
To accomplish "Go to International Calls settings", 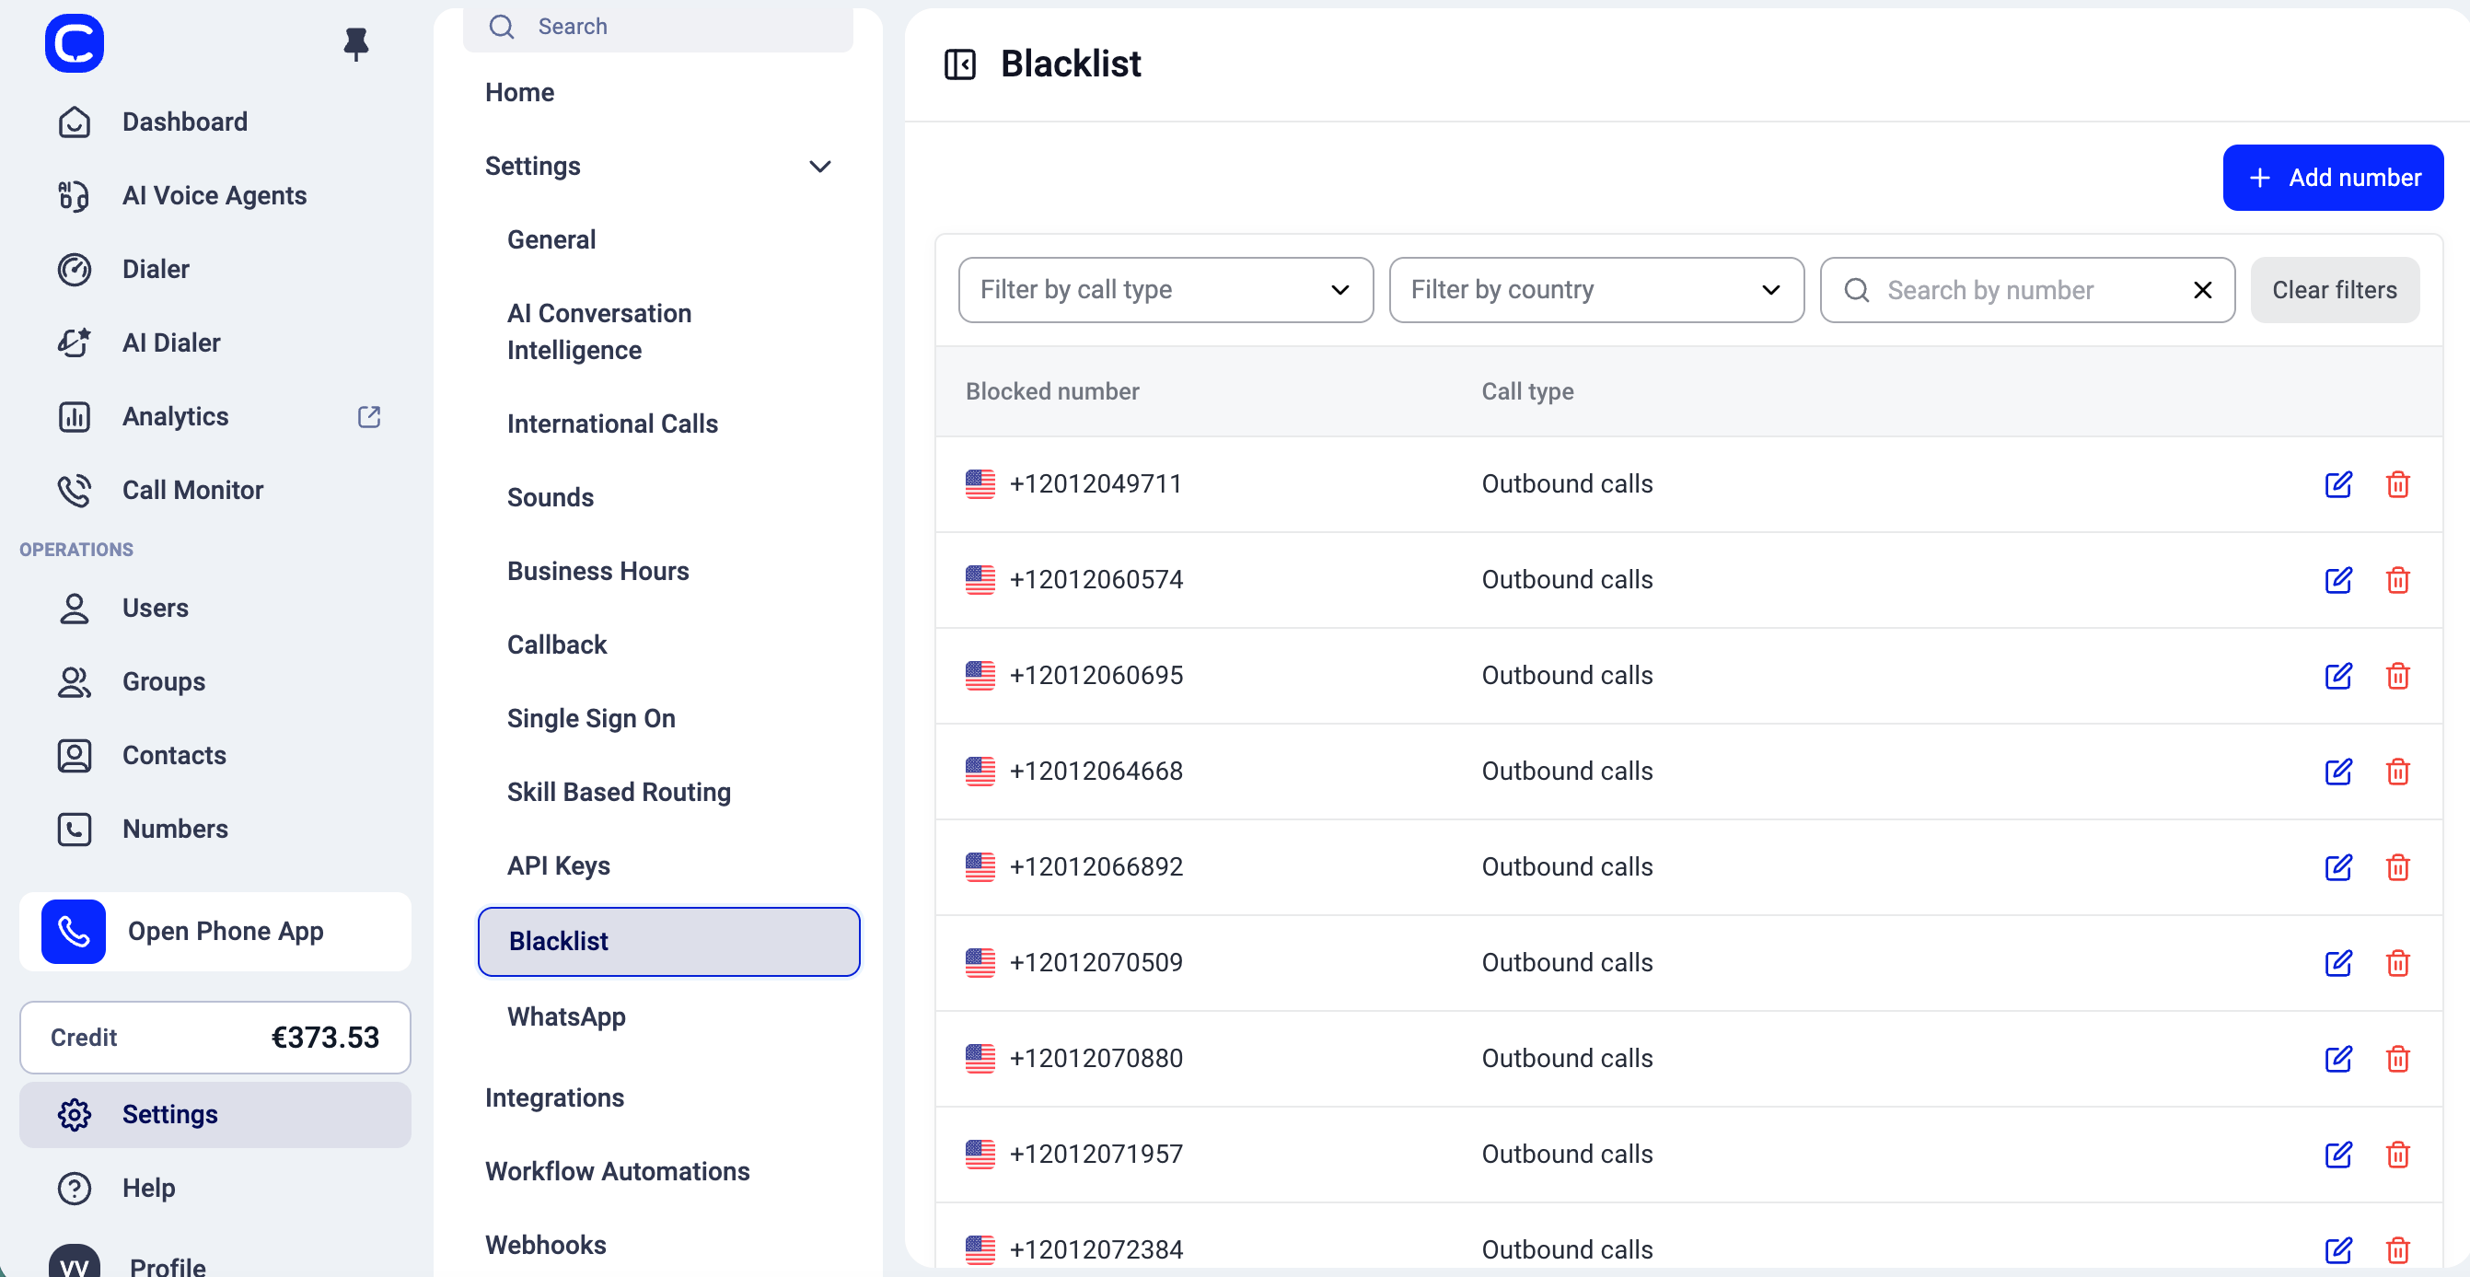I will (x=612, y=424).
